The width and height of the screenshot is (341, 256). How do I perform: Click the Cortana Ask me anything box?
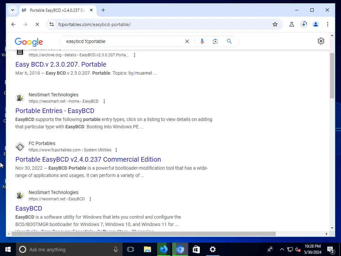69,249
